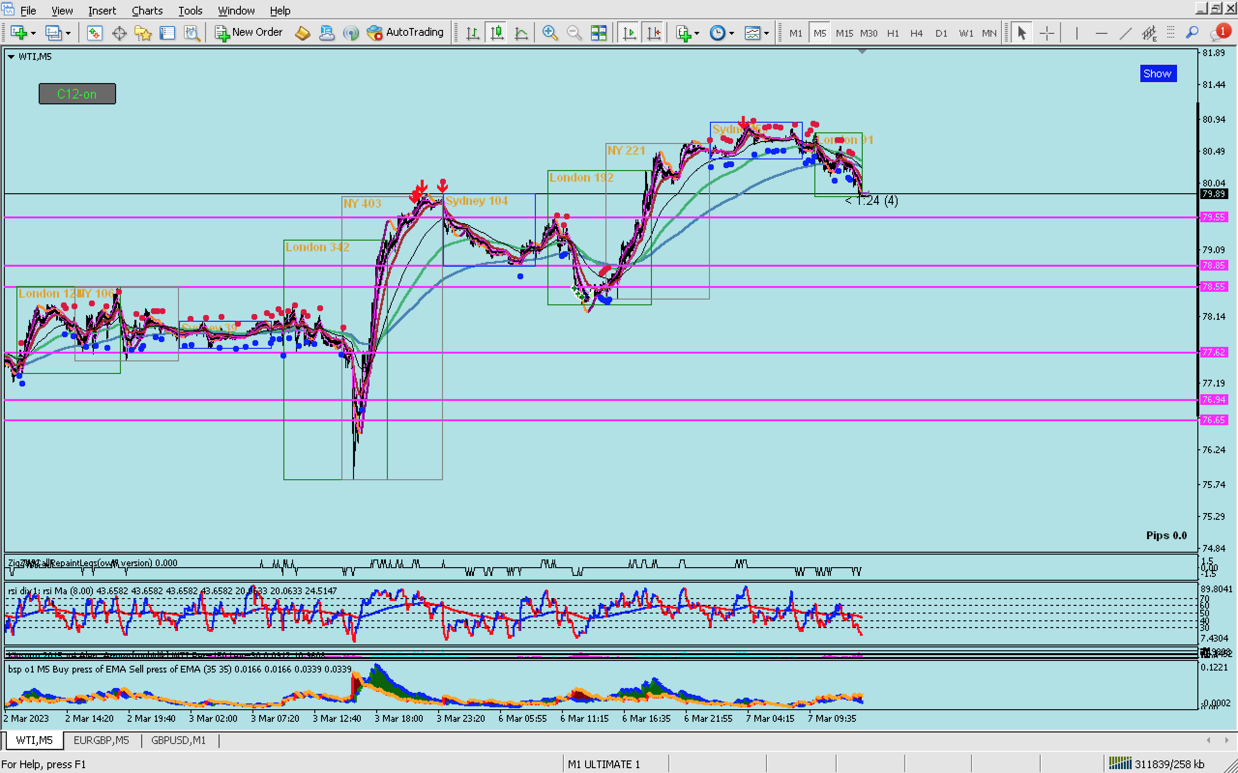Select the H4 timeframe
This screenshot has height=773, width=1238.
coord(916,33)
